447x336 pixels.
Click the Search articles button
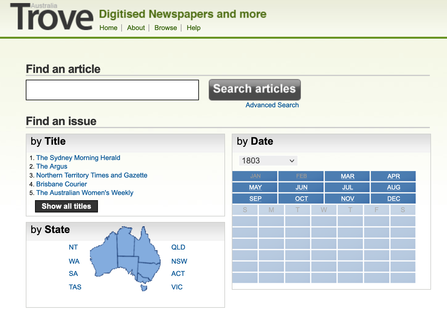click(x=255, y=90)
